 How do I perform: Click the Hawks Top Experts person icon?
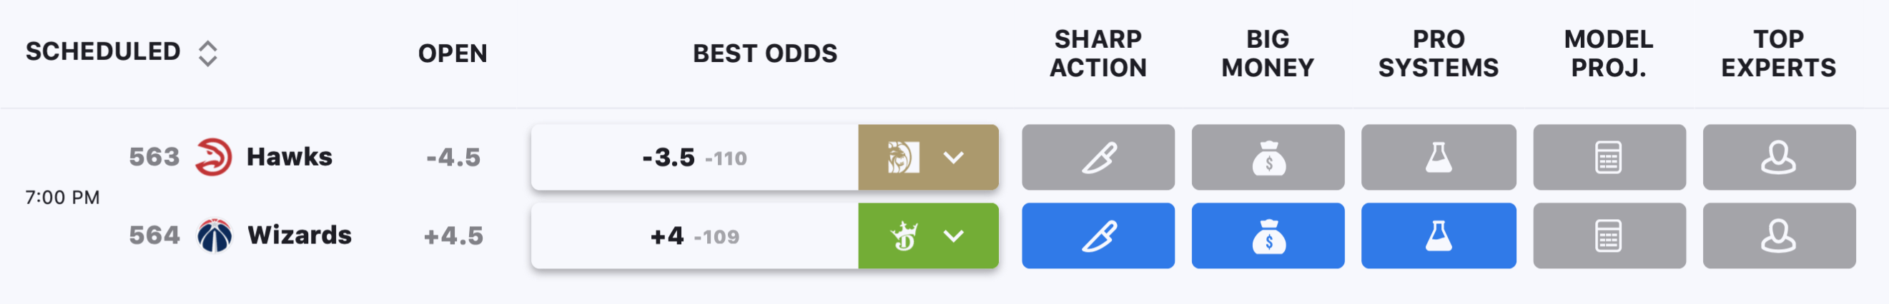tap(1779, 157)
